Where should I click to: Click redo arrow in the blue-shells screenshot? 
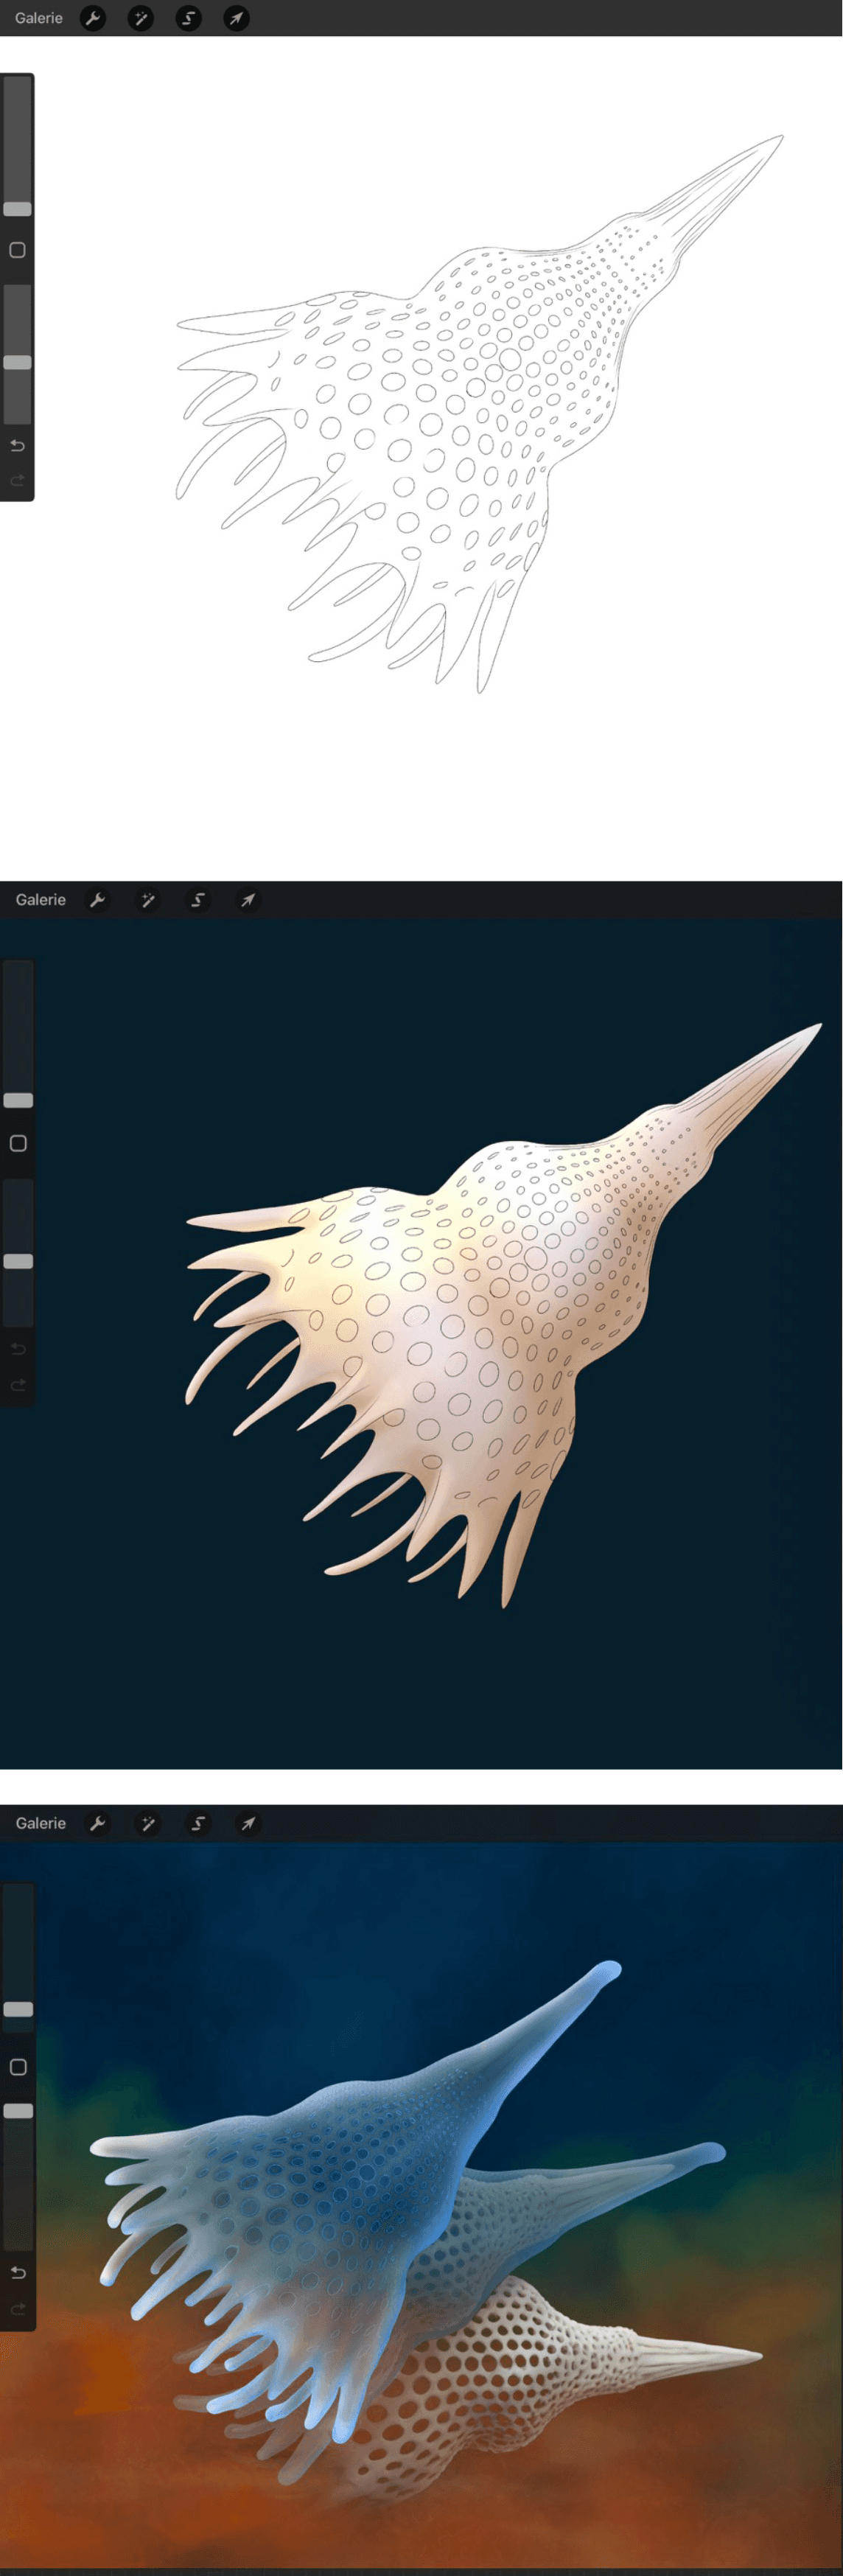[x=18, y=2309]
